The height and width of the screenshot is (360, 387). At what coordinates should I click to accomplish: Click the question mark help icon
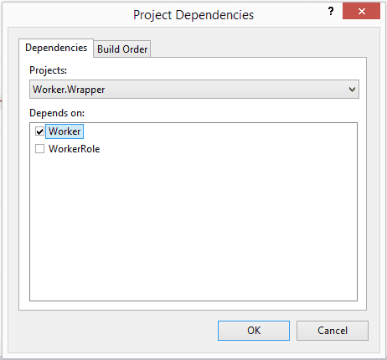[331, 12]
